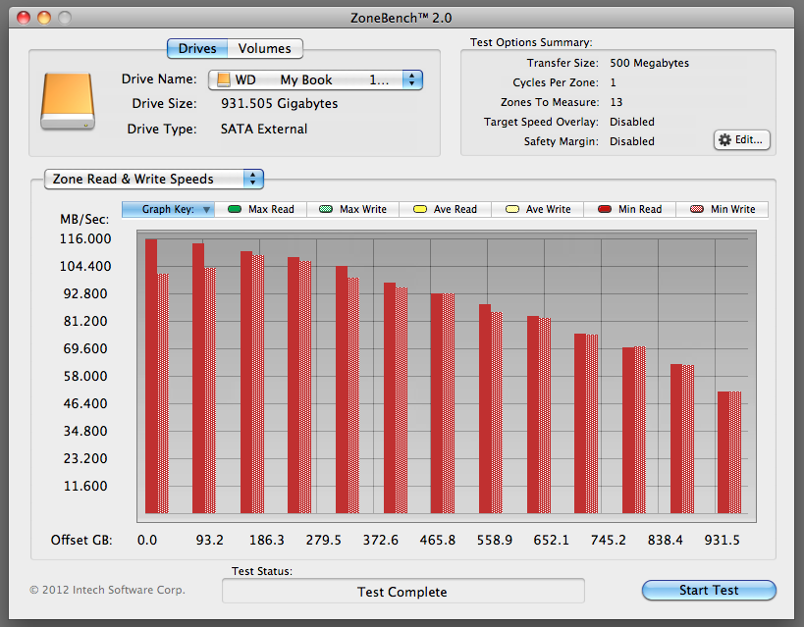Click the Test Complete status field
804x627 pixels.
pyautogui.click(x=403, y=592)
